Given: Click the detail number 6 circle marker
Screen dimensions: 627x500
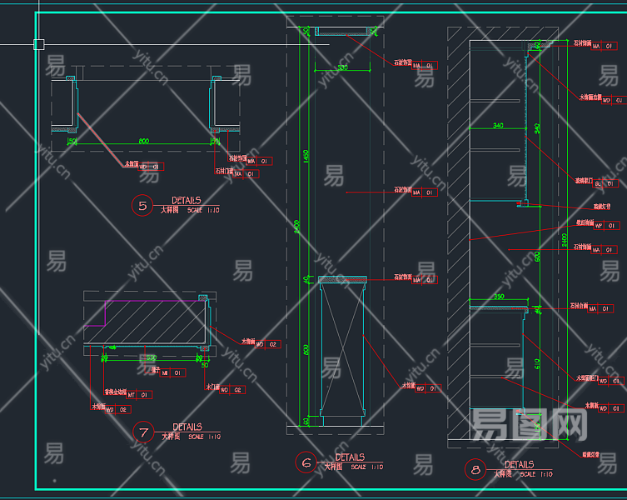Looking at the screenshot, I should coord(306,462).
